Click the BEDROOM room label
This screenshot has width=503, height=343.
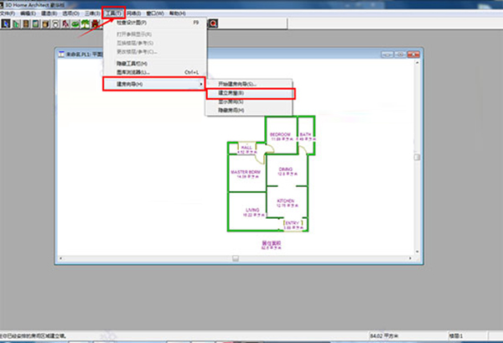(280, 134)
